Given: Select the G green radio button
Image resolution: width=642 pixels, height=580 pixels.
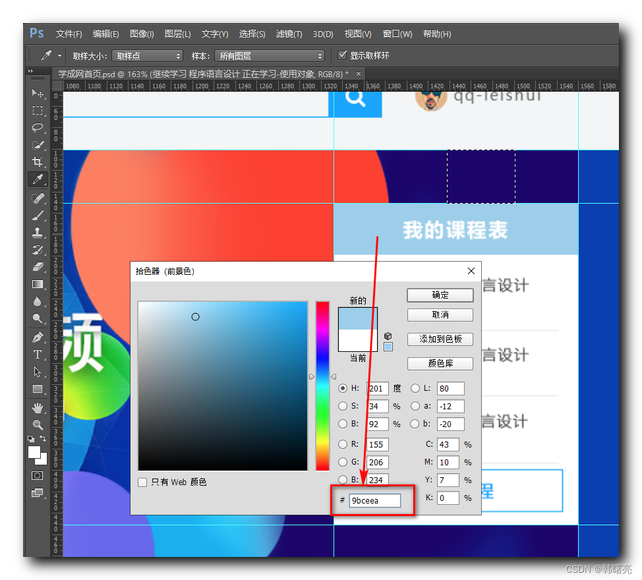Looking at the screenshot, I should coord(343,462).
